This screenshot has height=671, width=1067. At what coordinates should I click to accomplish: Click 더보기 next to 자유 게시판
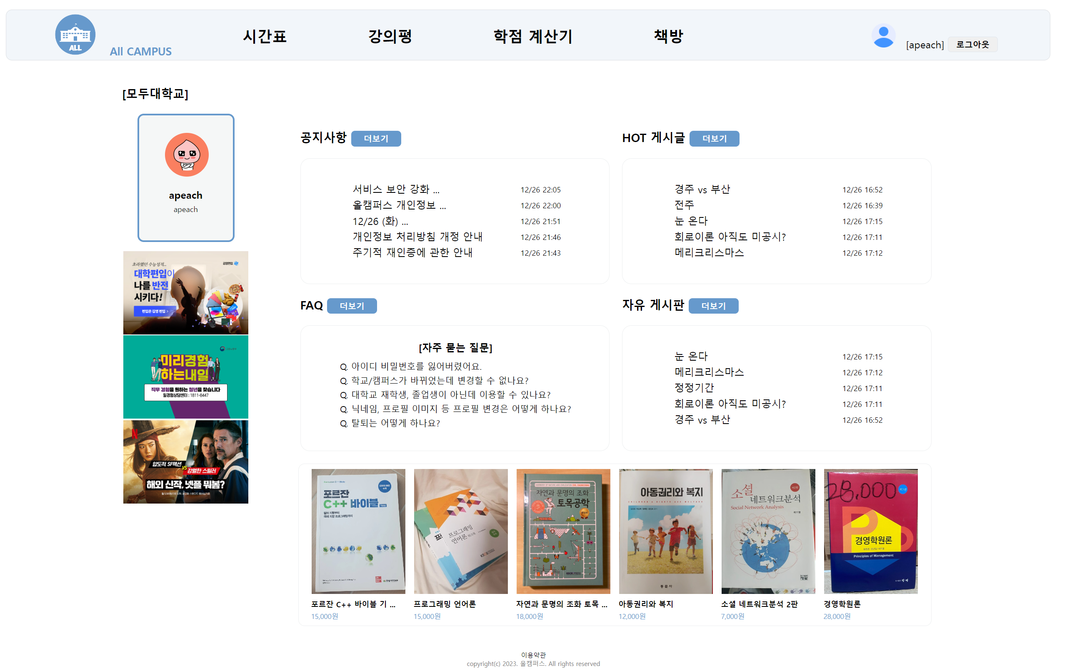713,306
